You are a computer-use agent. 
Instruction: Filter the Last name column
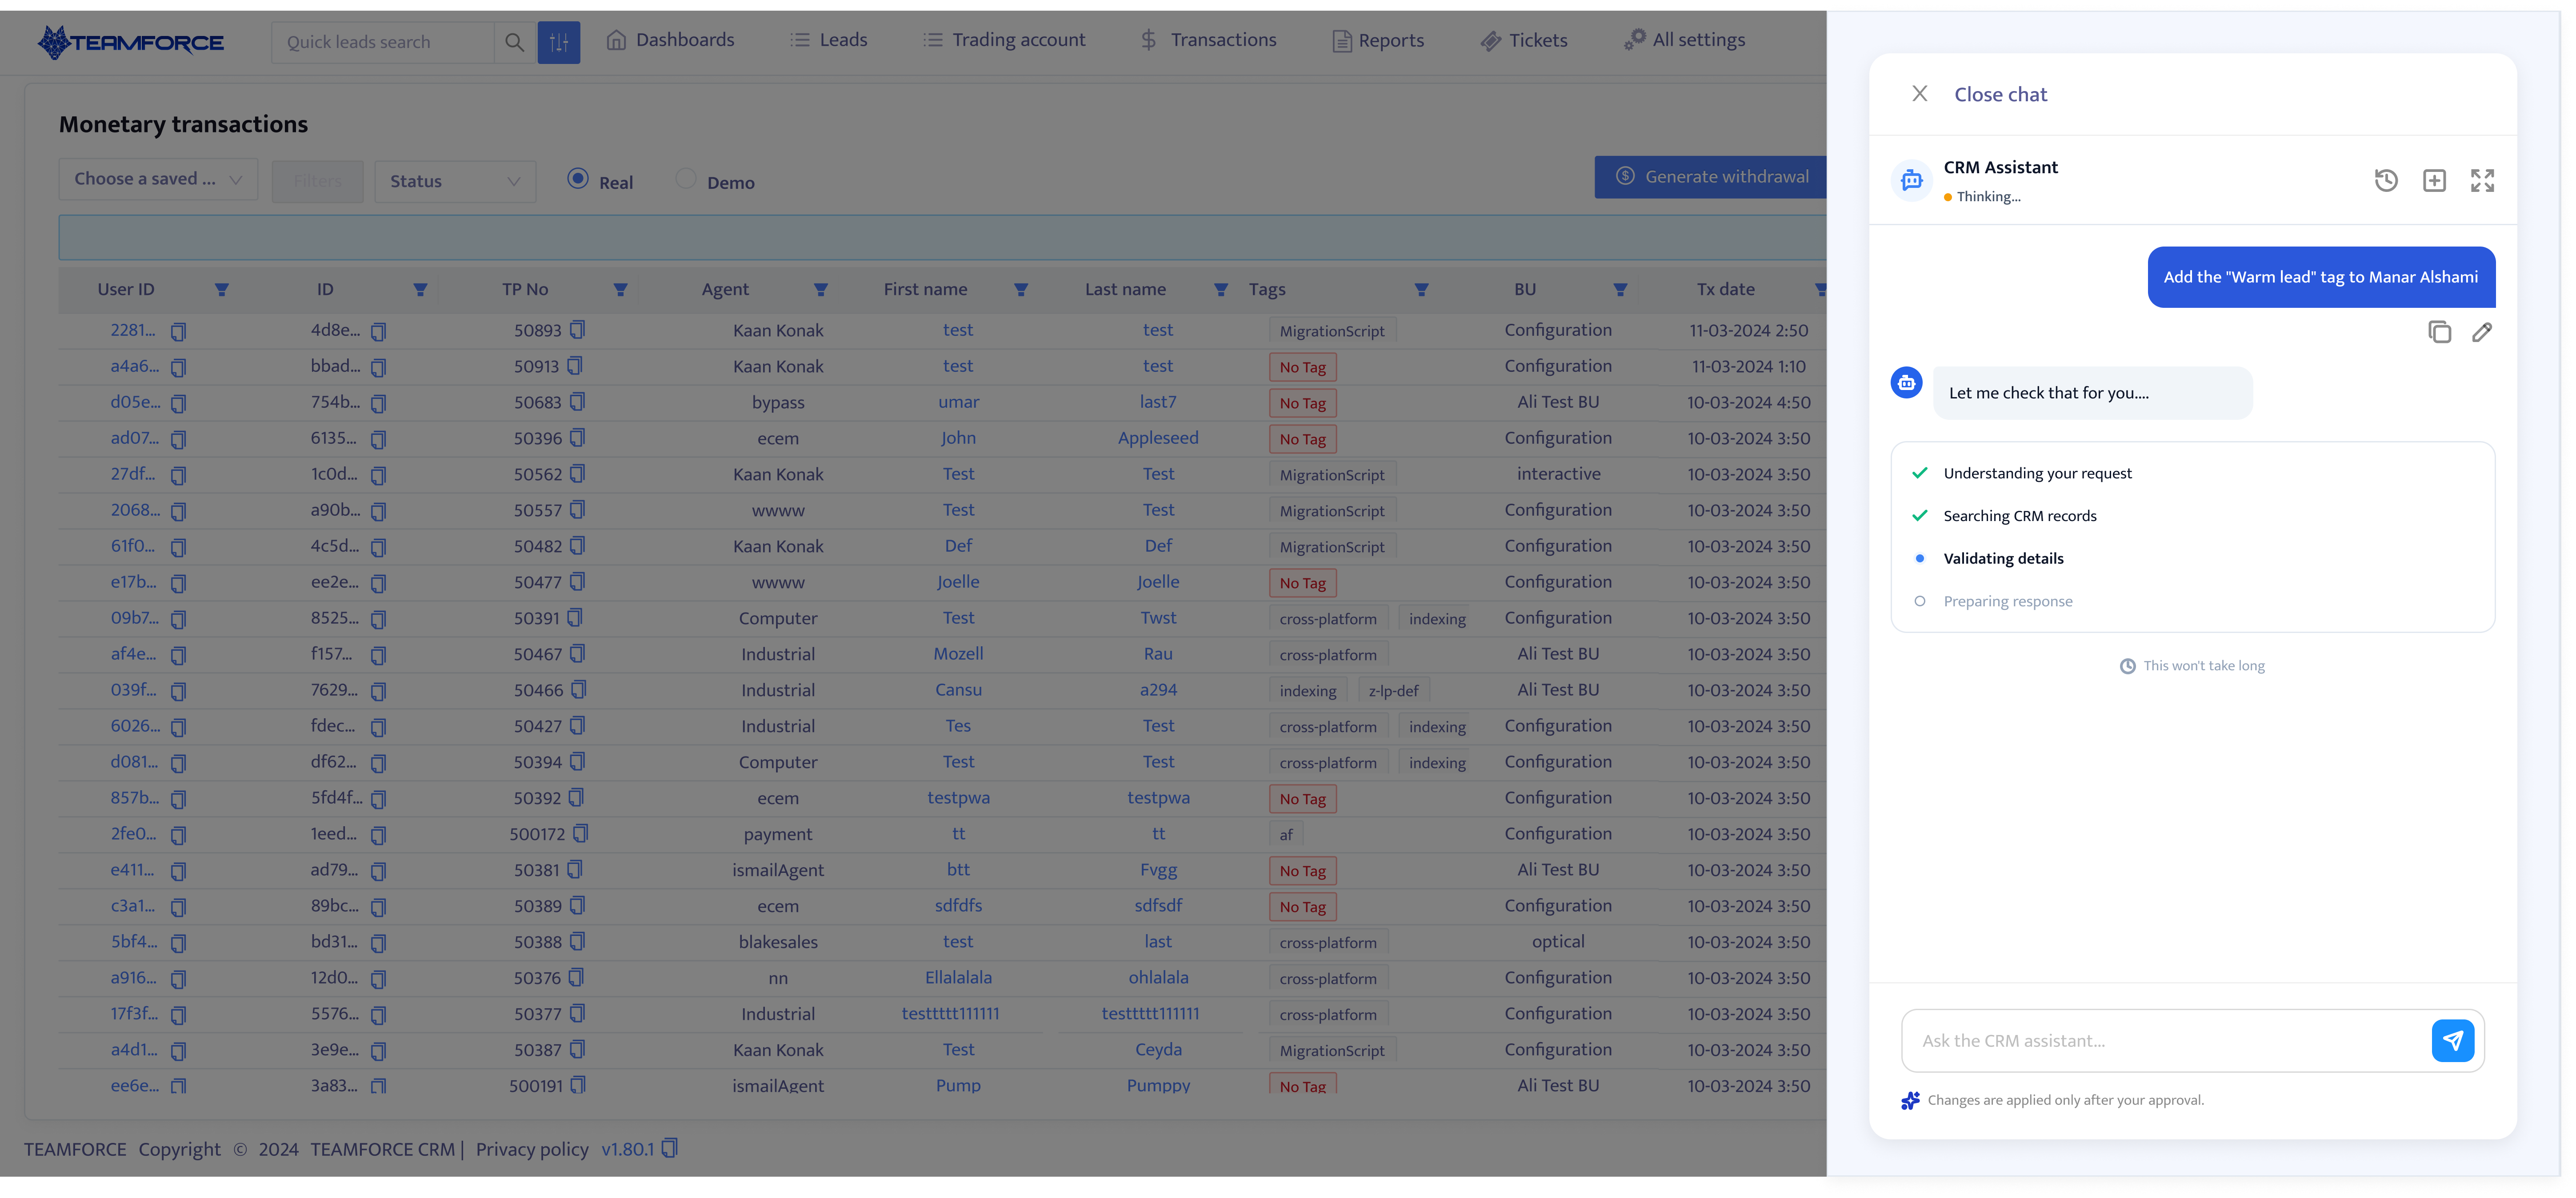click(1220, 290)
